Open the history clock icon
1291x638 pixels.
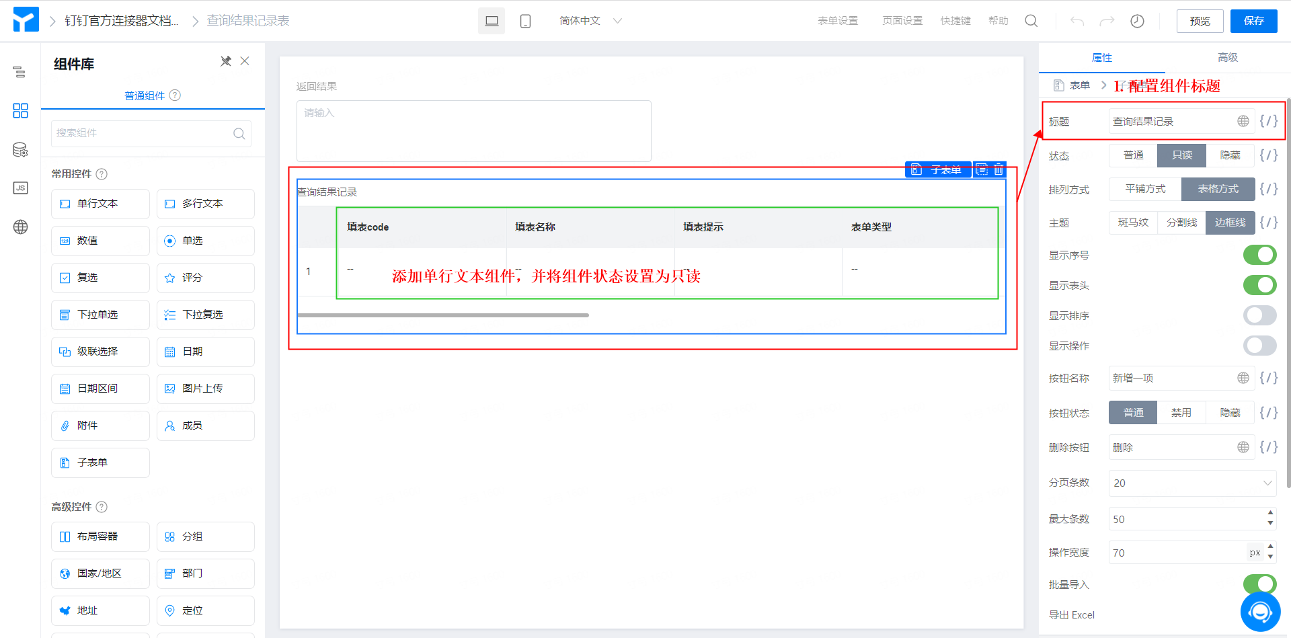(1137, 21)
